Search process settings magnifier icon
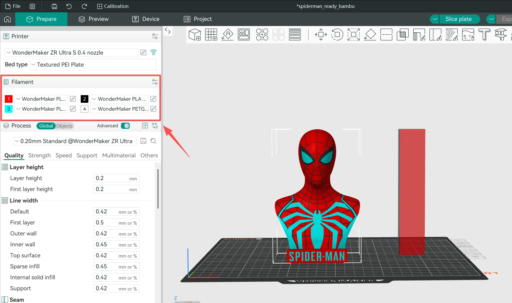This screenshot has height=303, width=512. 154,141
